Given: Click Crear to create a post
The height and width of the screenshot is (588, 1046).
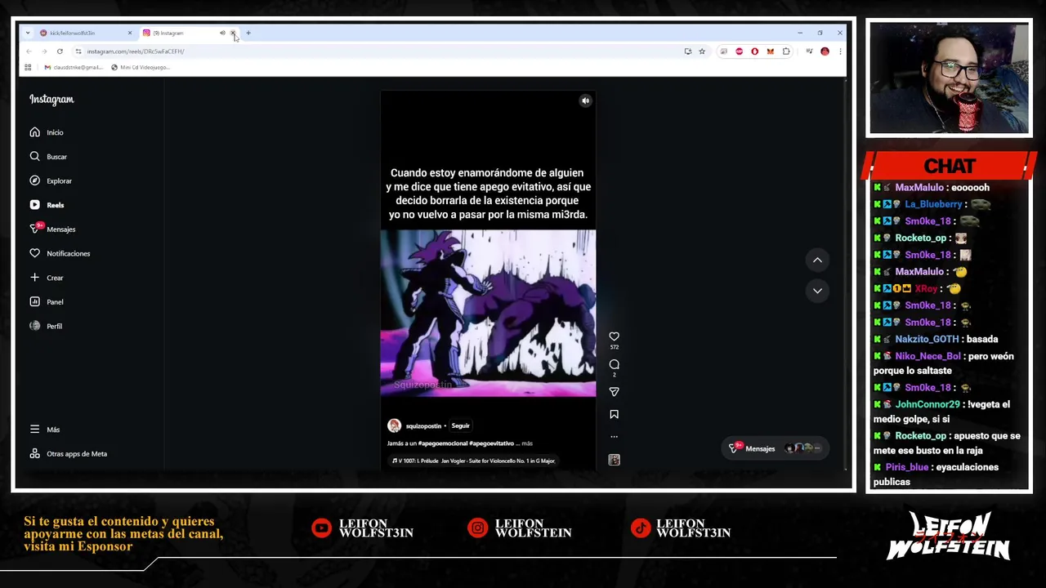Looking at the screenshot, I should point(47,278).
